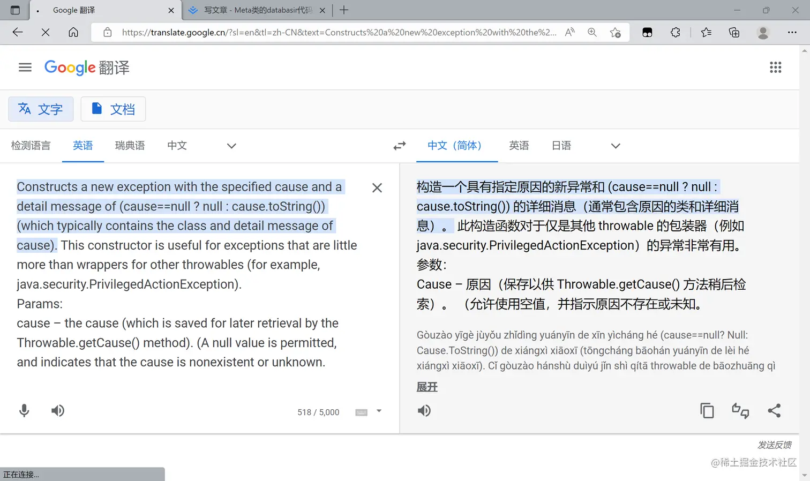This screenshot has height=481, width=810.
Task: Select 瑞典语 as source language
Action: 130,146
